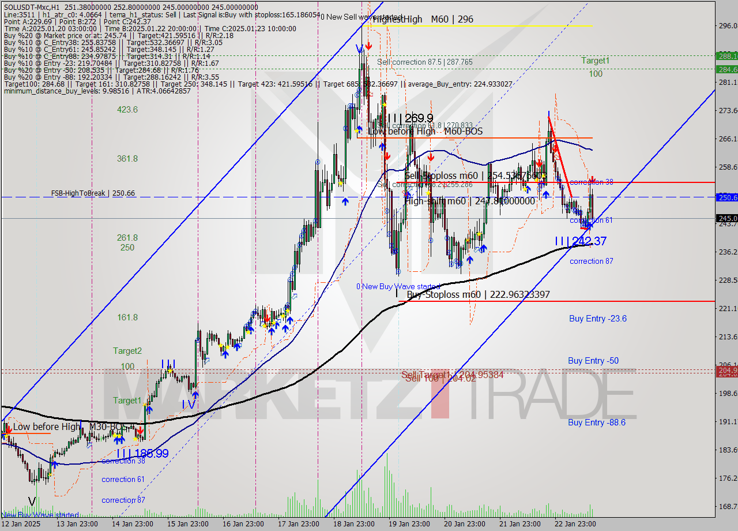738x531 pixels.
Task: Select 'Low before High M30-BOS' label
Action: tap(70, 427)
